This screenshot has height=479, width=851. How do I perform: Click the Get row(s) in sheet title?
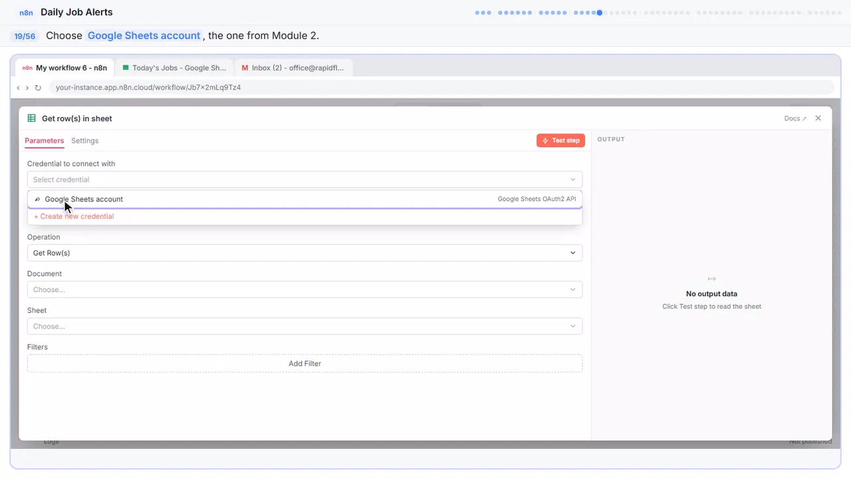[x=77, y=118]
